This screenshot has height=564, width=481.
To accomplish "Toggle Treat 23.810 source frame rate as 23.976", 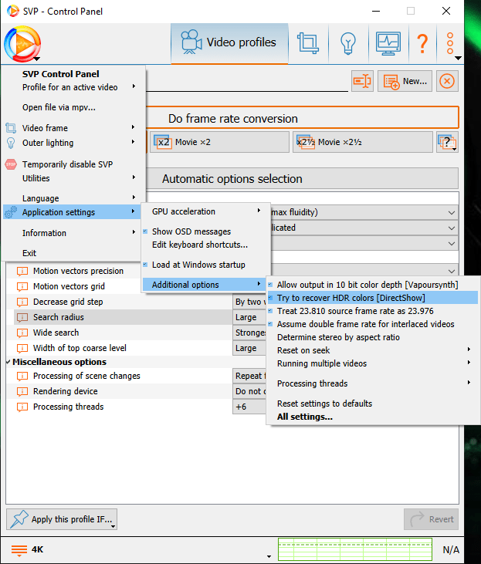I will (x=373, y=311).
